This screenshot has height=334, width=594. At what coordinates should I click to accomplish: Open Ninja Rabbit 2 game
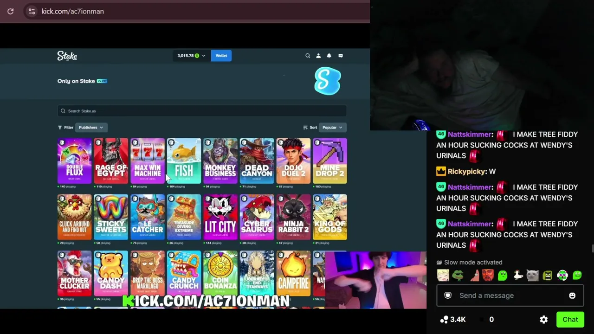click(x=293, y=217)
